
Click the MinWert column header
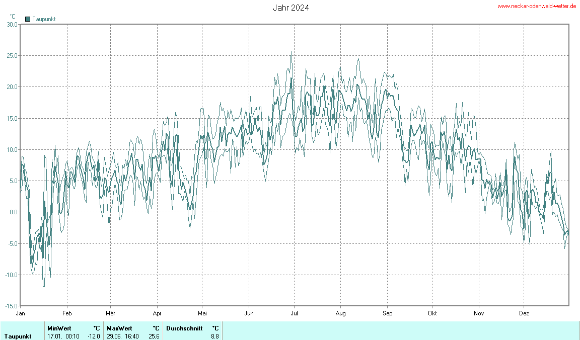tap(59, 328)
